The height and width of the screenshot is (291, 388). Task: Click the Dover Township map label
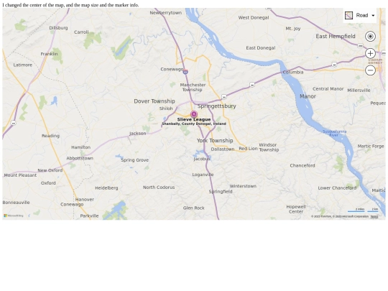click(154, 101)
